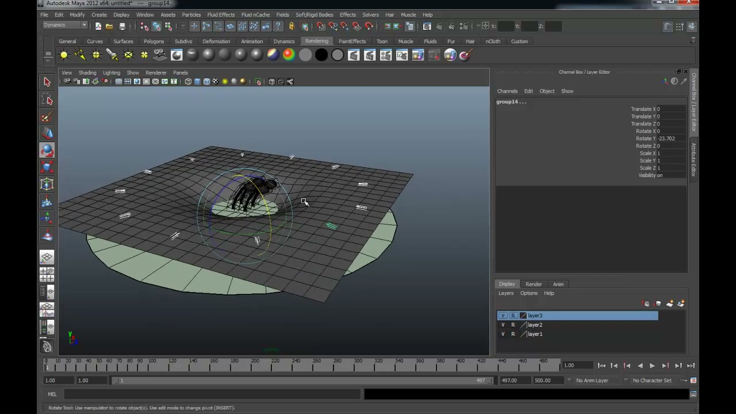Switch to the Anim layer tab
Image resolution: width=736 pixels, height=414 pixels.
[558, 284]
